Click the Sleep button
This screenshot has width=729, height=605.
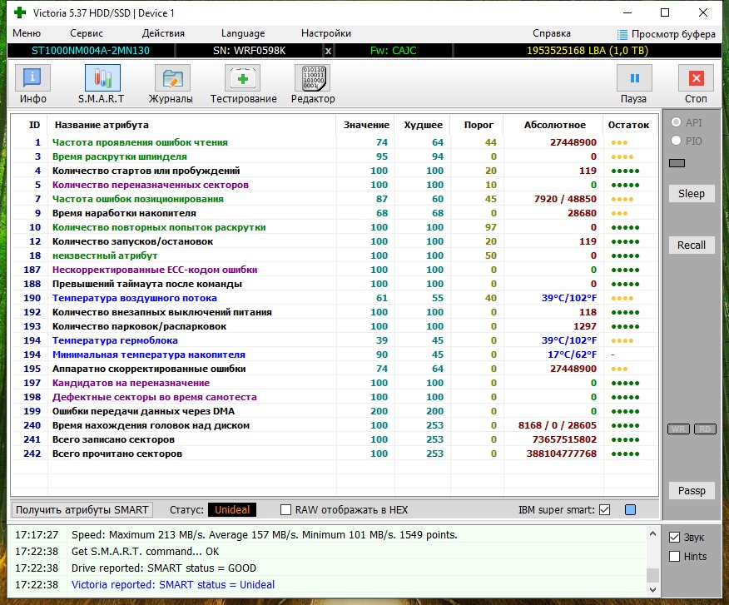692,193
